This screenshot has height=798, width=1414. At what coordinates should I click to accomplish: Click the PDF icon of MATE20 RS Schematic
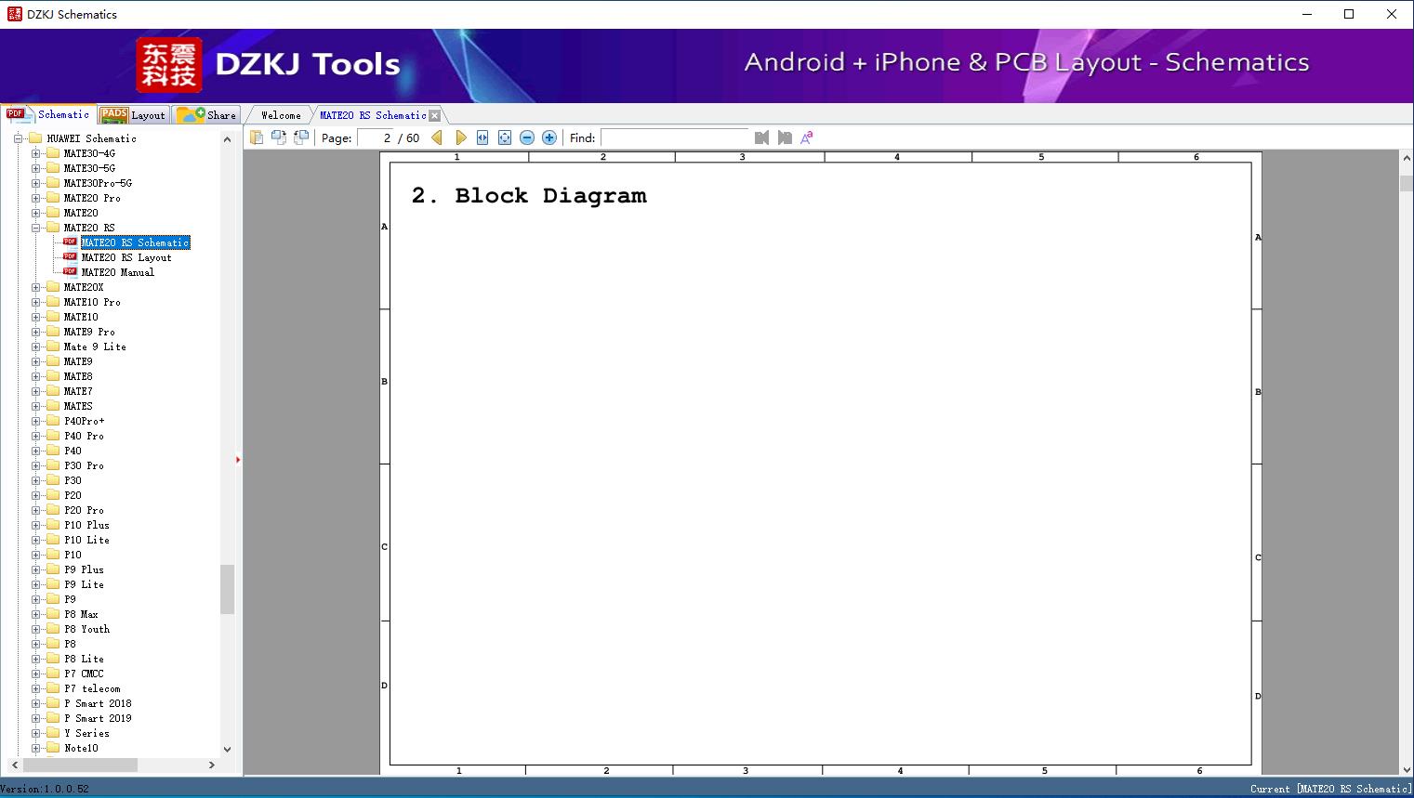[70, 242]
